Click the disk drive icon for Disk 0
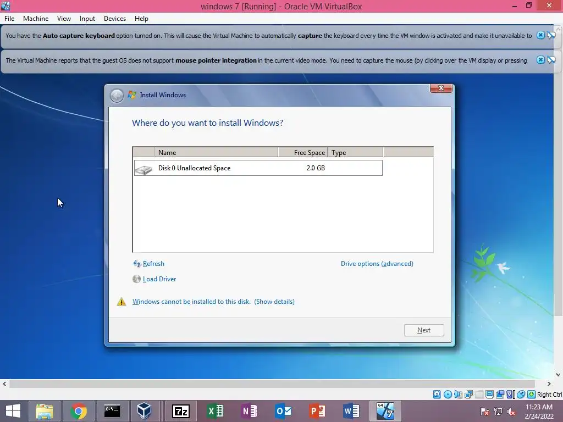 point(143,169)
